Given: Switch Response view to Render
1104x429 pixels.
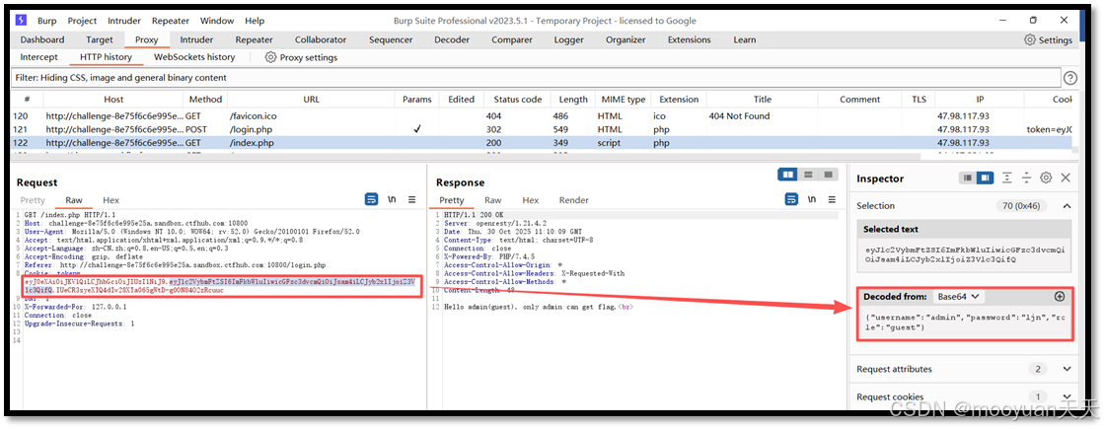Looking at the screenshot, I should [x=574, y=200].
